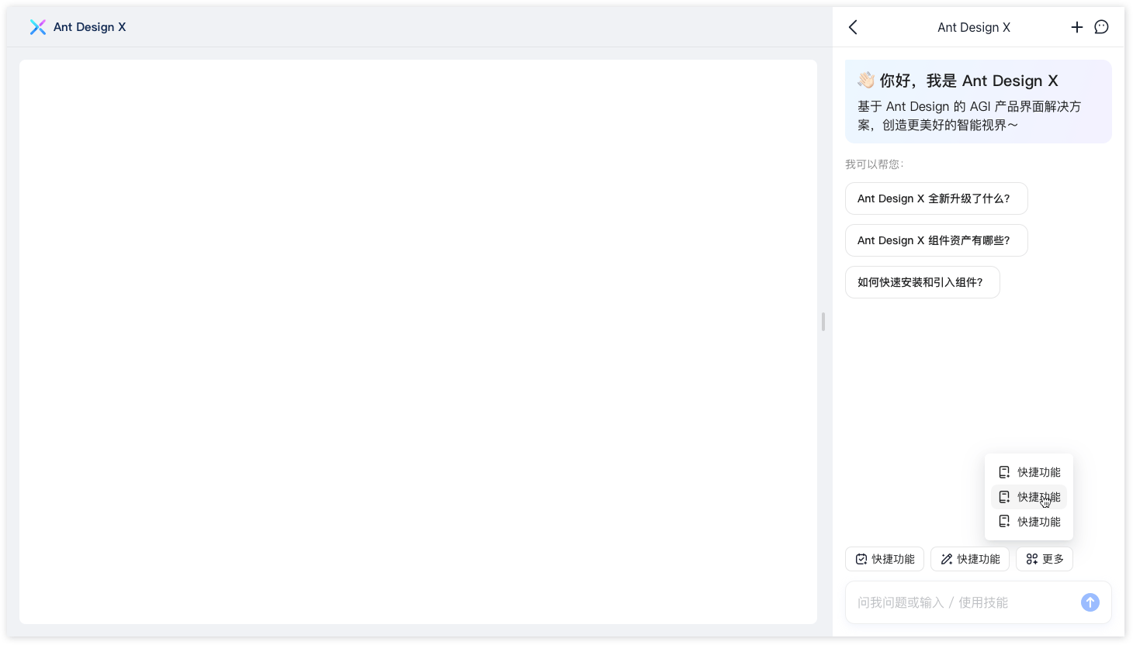Click the 快捷功能 button with calendar-check icon
Screen dimensions: 1133x645
pos(885,559)
